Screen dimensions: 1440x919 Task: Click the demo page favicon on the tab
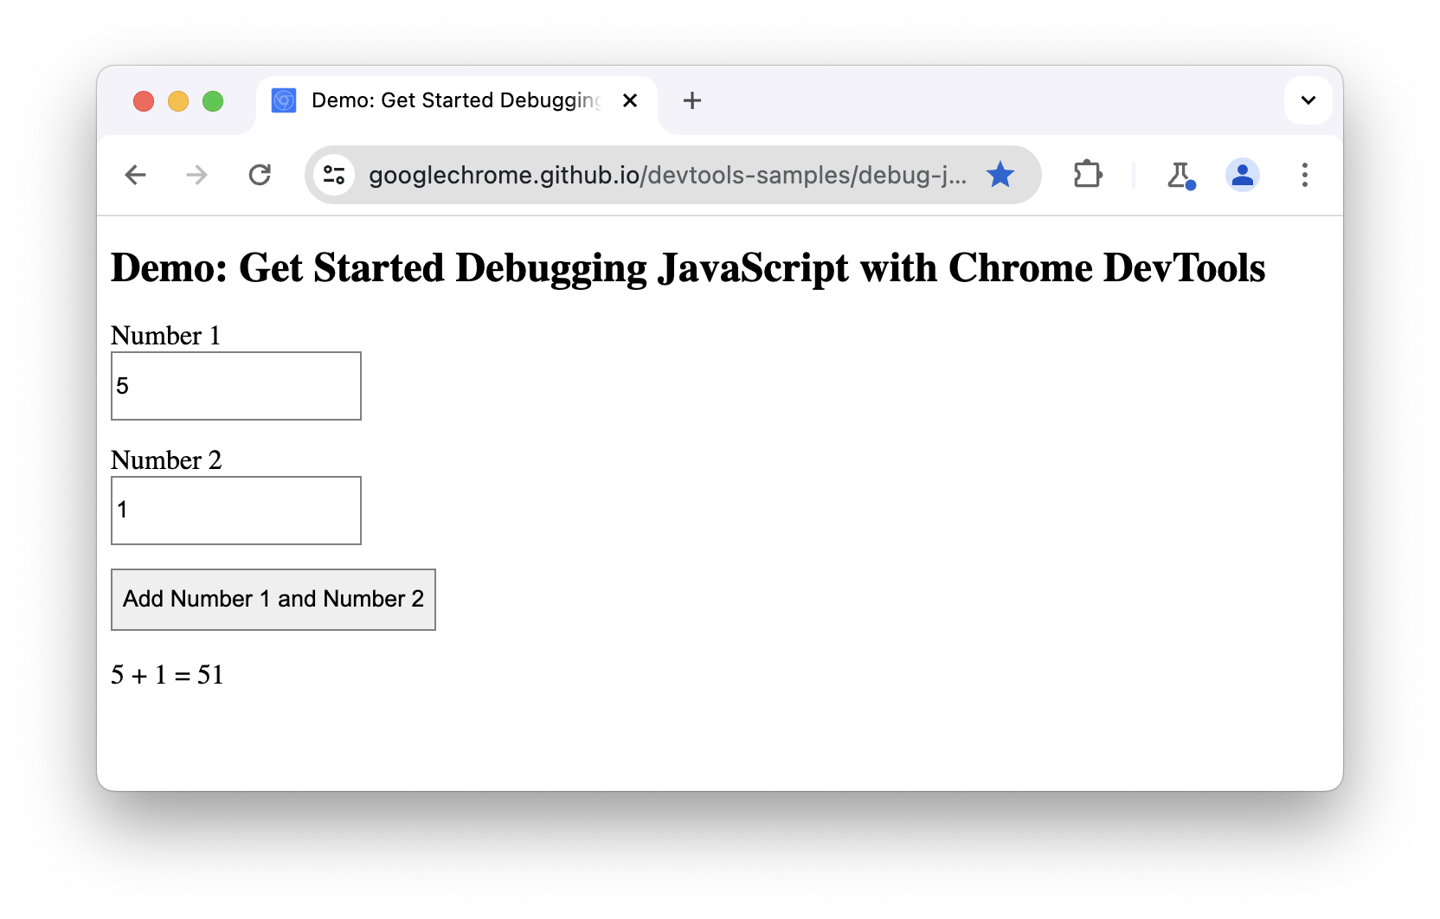[283, 100]
